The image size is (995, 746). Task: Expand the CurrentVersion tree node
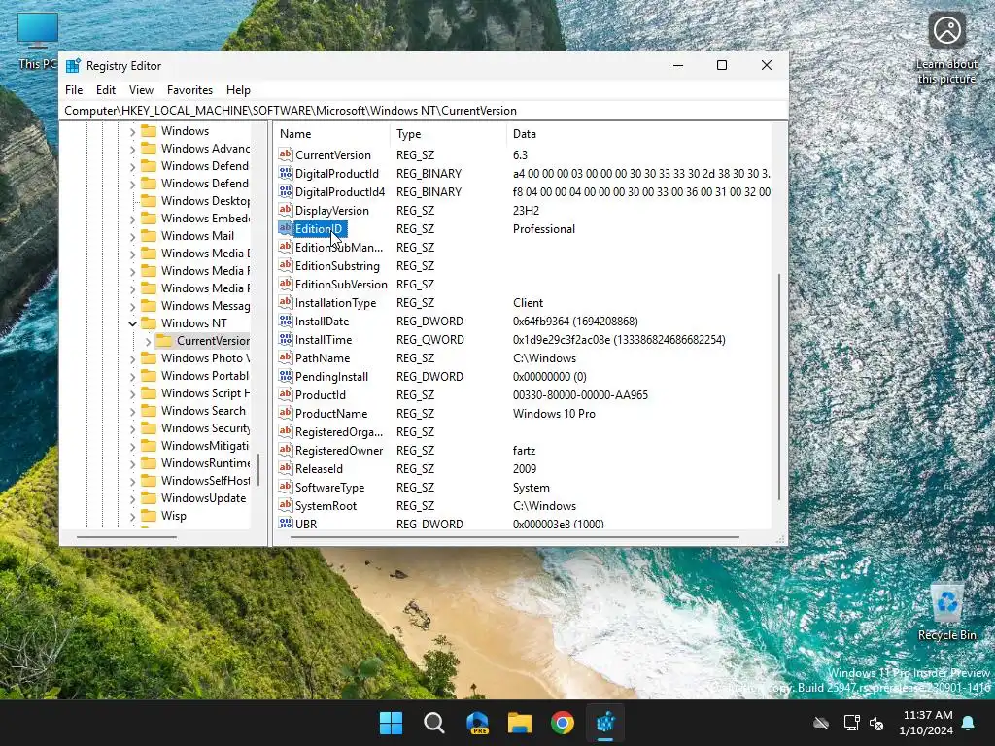tap(148, 341)
